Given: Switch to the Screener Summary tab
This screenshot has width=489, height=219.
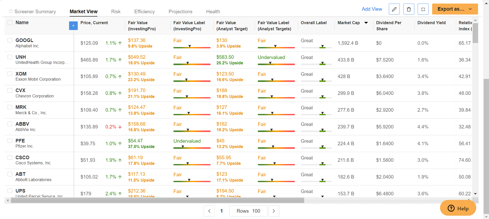Looking at the screenshot, I should pos(35,11).
